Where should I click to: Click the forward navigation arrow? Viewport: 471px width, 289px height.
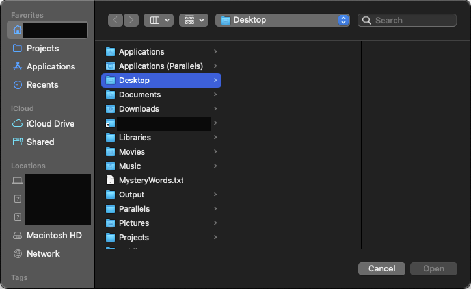pos(131,20)
